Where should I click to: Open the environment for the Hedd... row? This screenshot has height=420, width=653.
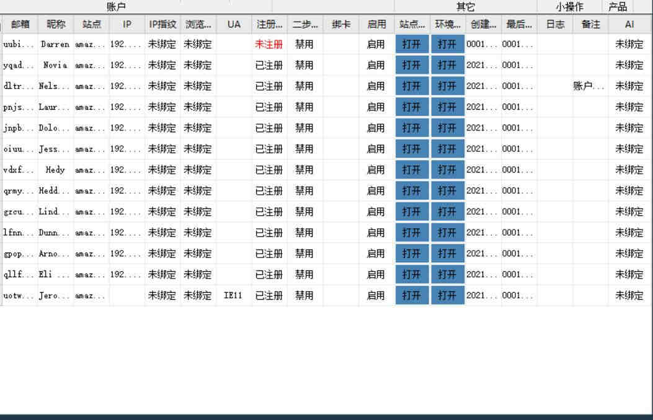[448, 191]
